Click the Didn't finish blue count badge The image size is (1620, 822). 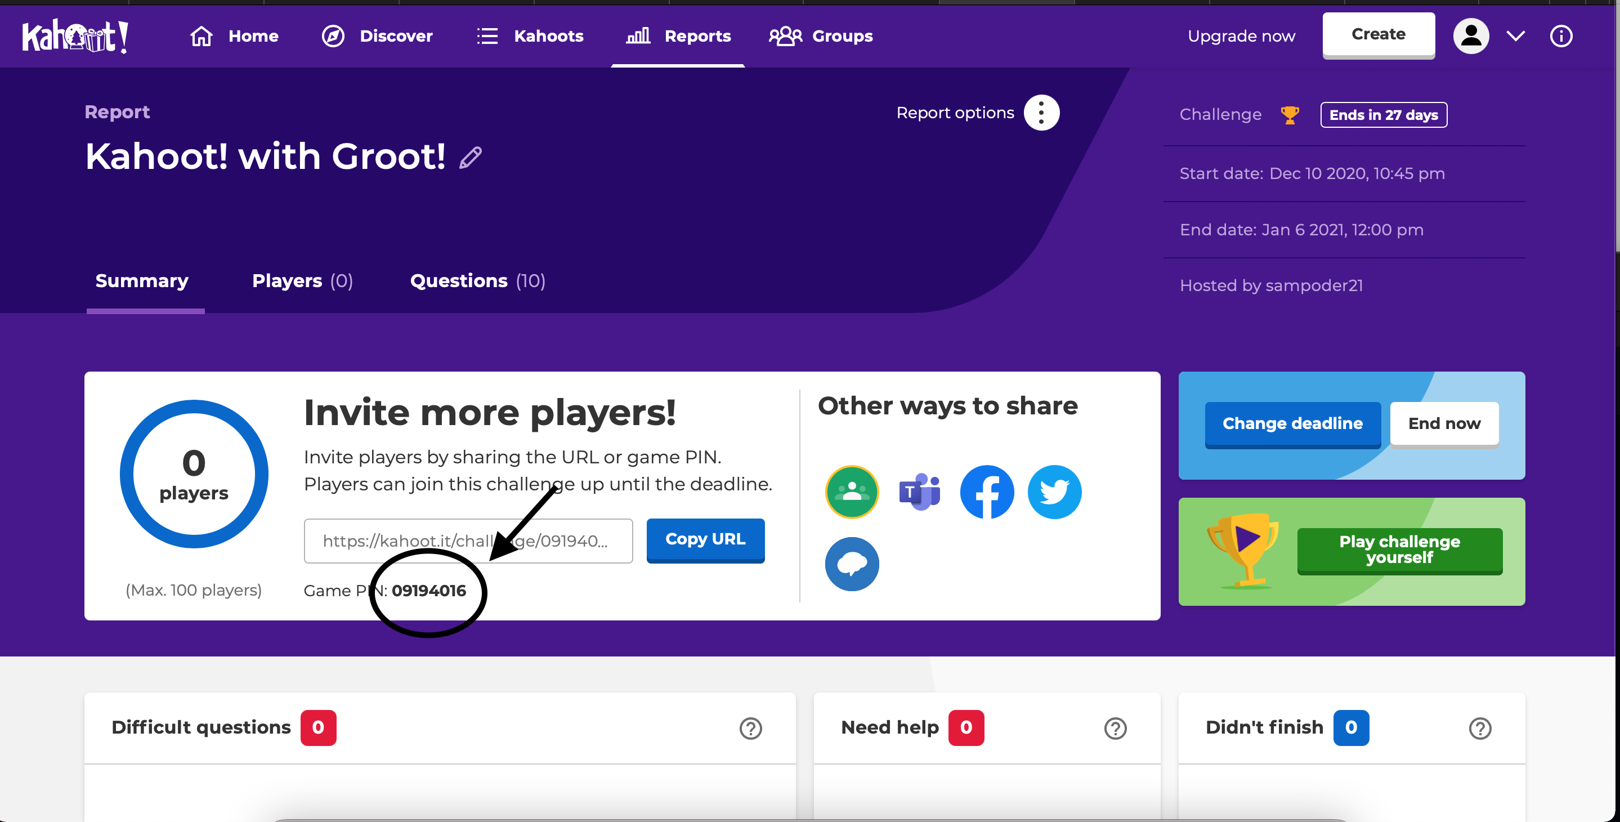[1351, 727]
